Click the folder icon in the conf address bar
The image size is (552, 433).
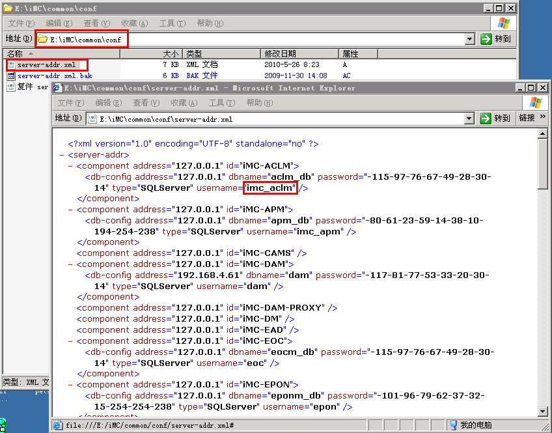tap(43, 39)
